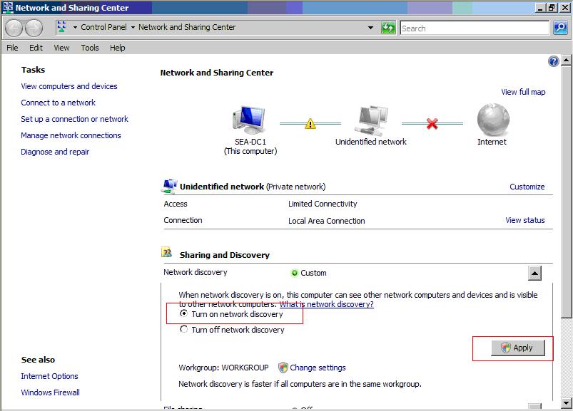The width and height of the screenshot is (573, 411).
Task: Select Turn on network discovery
Action: click(184, 313)
